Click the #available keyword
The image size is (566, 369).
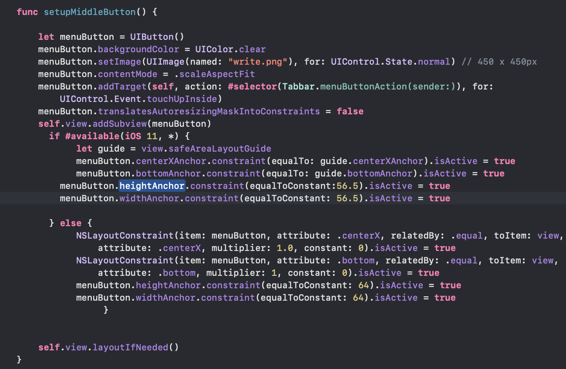click(92, 136)
